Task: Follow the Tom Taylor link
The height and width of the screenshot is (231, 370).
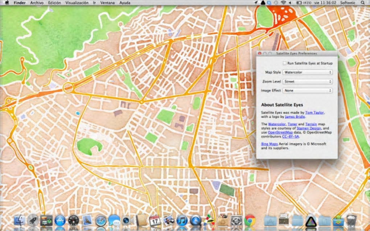Action: [314, 112]
